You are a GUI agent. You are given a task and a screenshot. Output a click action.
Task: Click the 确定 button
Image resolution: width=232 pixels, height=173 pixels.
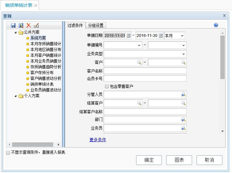point(149,160)
